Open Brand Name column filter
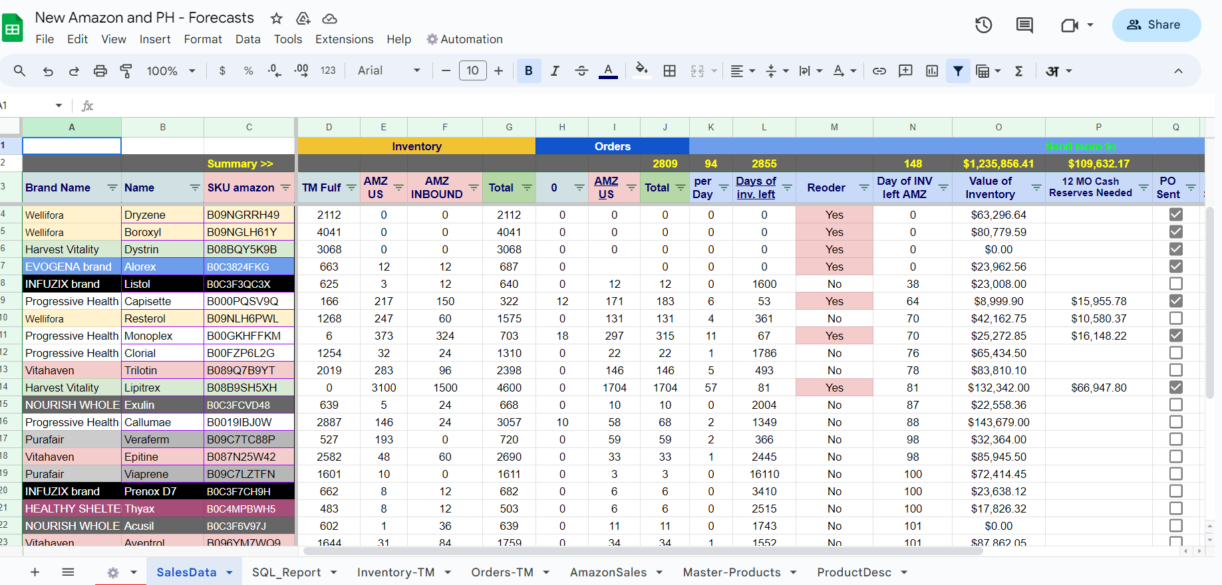The height and width of the screenshot is (585, 1222). point(112,187)
